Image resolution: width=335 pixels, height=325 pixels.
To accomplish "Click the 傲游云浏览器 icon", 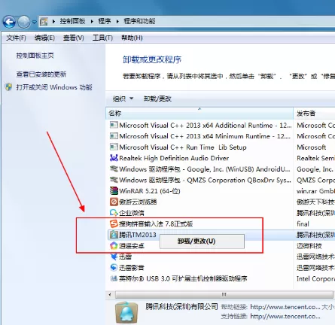I will tap(114, 202).
